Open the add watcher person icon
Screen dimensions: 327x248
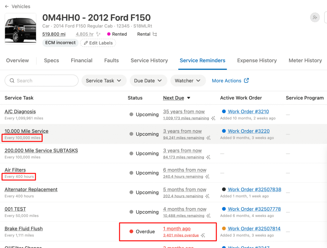[315, 18]
